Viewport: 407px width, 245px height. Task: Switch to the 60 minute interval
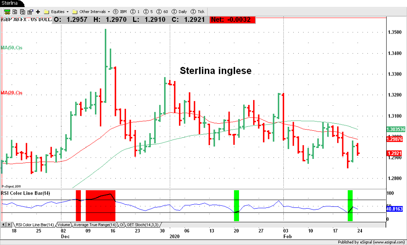pyautogui.click(x=162, y=12)
